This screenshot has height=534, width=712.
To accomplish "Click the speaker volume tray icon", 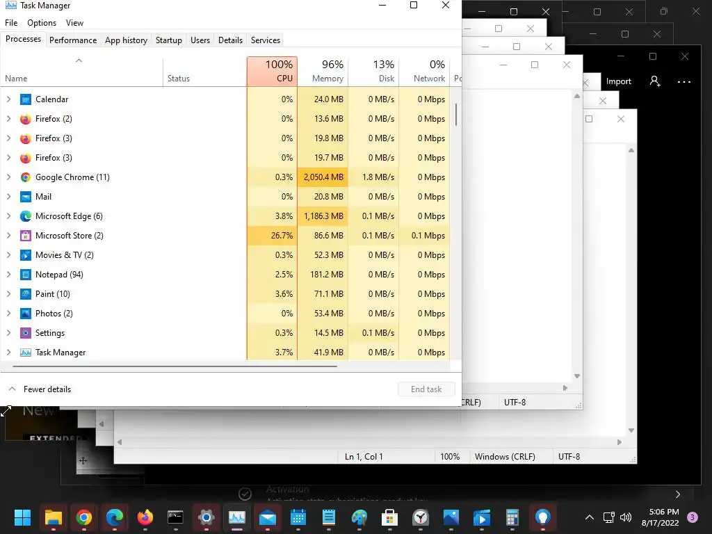I will click(626, 517).
